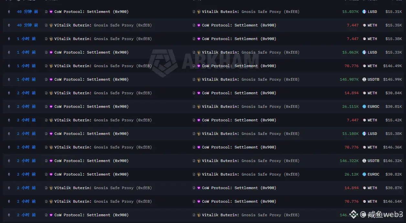Image resolution: width=406 pixels, height=223 pixels.
Task: Click the Vitalik avatar in the From column, $15.38K WETH row
Action: click(x=51, y=39)
